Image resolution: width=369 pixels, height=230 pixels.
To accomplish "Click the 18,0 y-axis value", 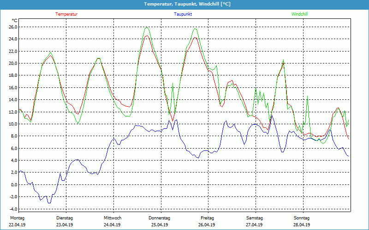I will [13, 75].
